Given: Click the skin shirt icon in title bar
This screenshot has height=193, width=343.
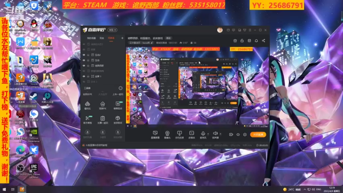Looking at the screenshot, I should [245, 30].
